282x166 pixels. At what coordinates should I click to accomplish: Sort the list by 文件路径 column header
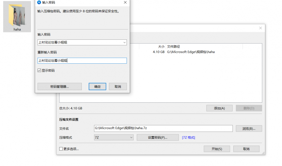(176, 46)
